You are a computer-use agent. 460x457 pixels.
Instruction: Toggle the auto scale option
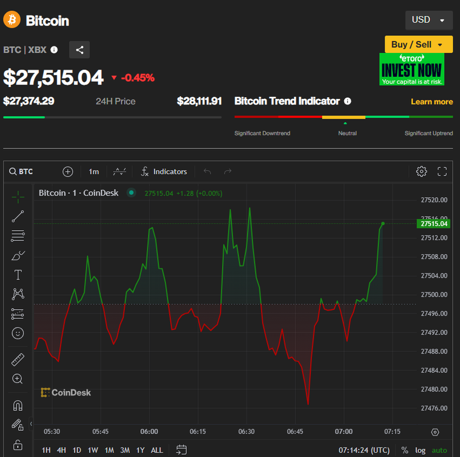tap(440, 450)
